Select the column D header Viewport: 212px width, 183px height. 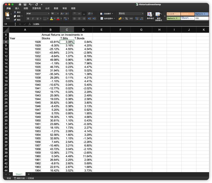coord(83,30)
